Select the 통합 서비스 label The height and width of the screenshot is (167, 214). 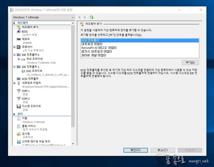coord(29,126)
